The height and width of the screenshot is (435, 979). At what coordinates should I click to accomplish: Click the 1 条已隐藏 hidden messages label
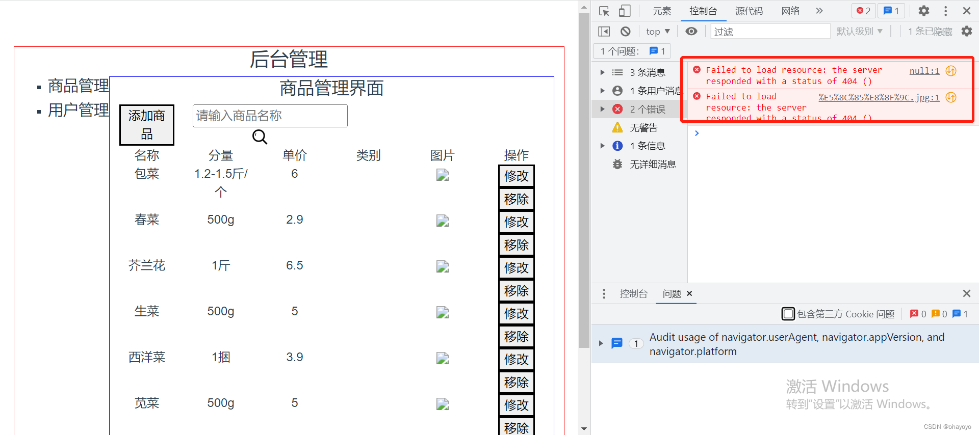point(930,32)
